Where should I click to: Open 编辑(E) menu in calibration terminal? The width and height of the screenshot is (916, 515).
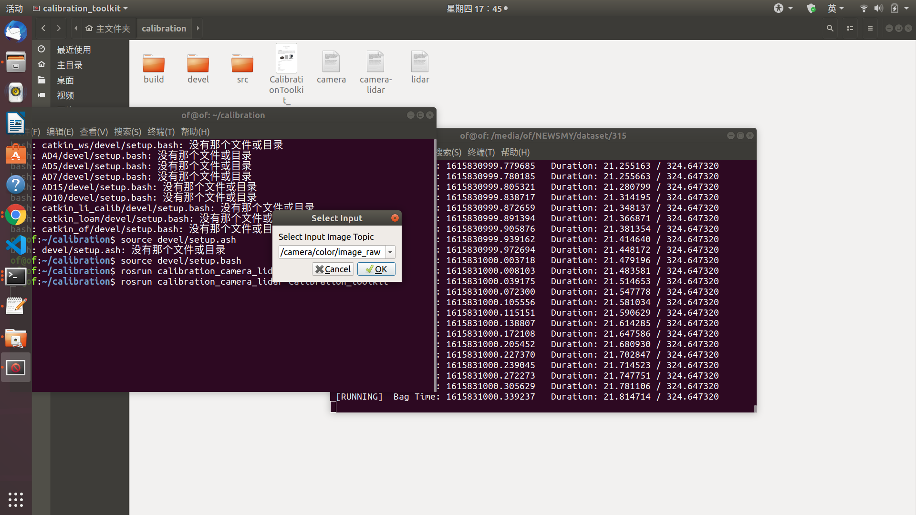click(x=60, y=132)
